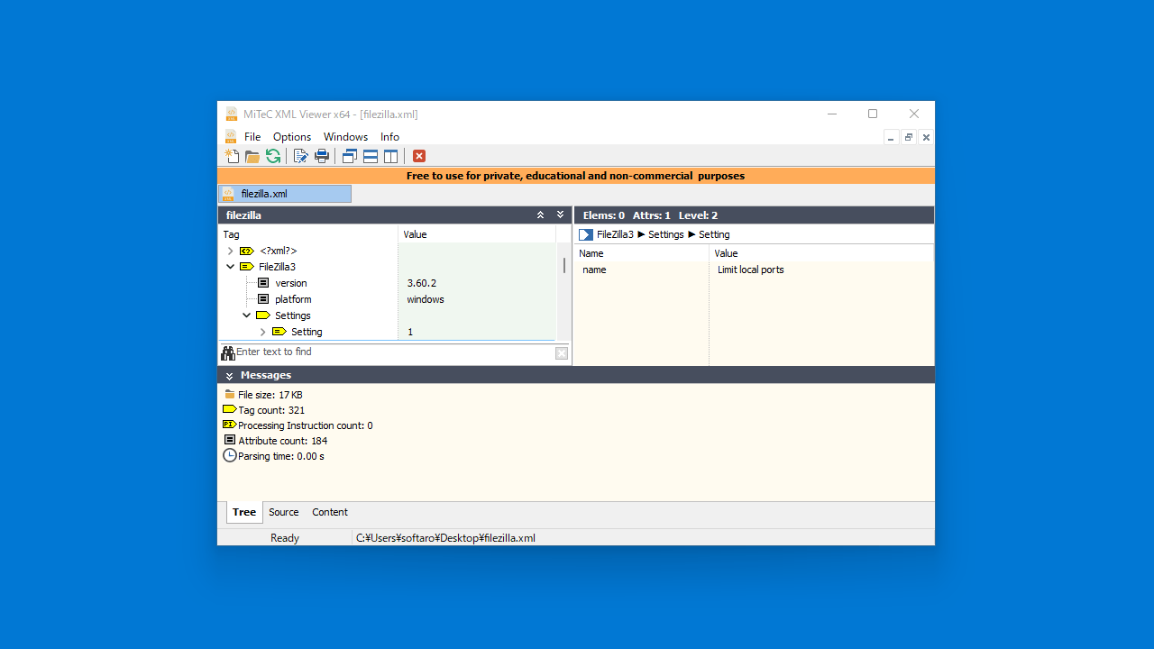Click the folder icon beside File size
The height and width of the screenshot is (649, 1154).
pyautogui.click(x=230, y=395)
